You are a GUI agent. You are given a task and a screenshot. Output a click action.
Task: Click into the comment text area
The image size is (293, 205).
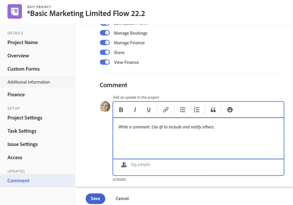click(198, 139)
